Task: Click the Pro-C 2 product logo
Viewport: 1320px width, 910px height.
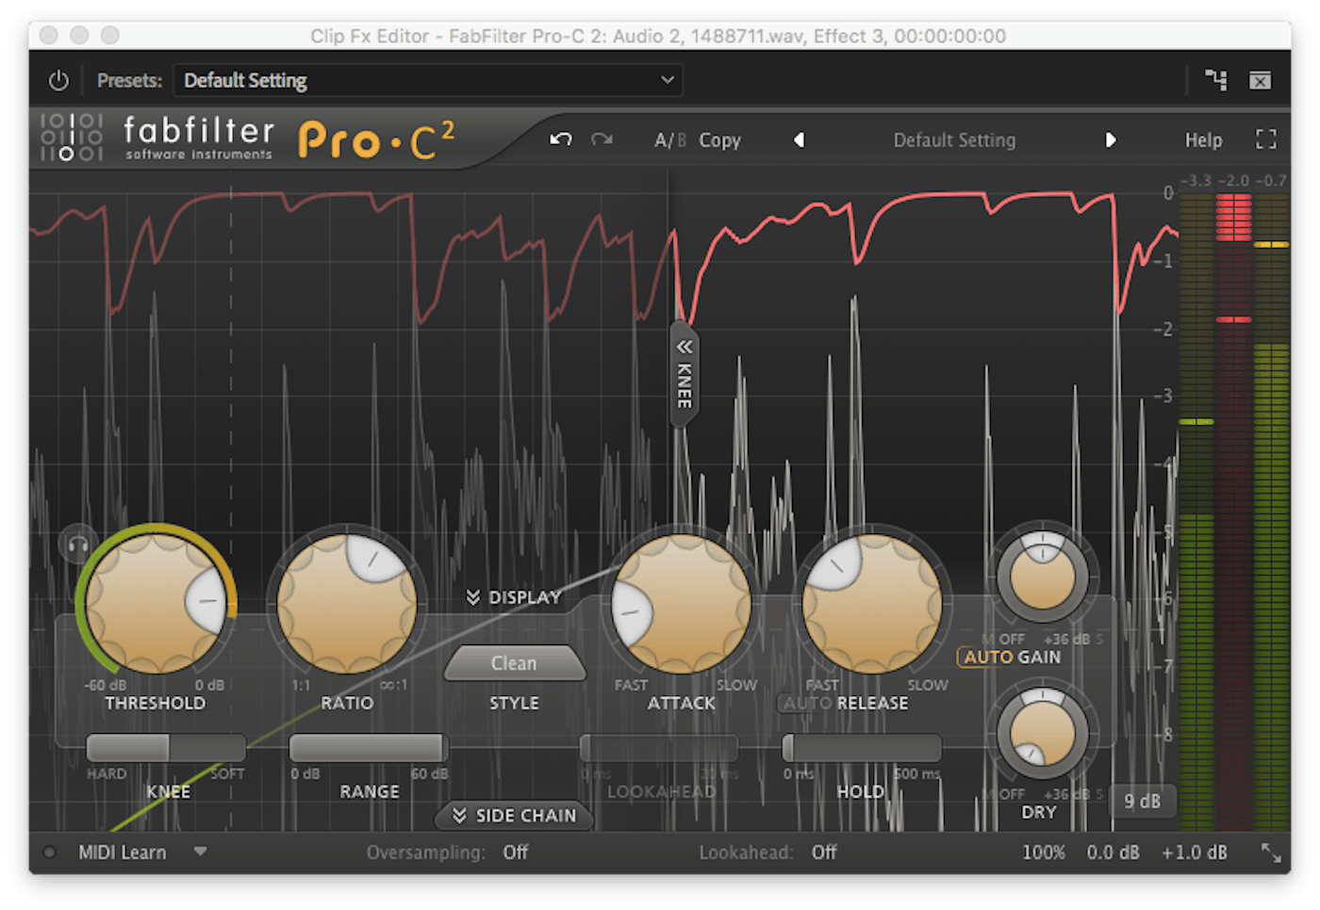Action: pos(376,139)
